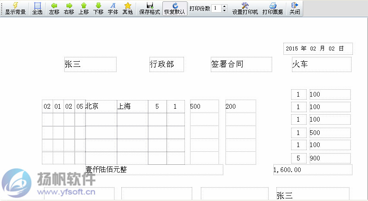368x201 pixels.
Task: Move right using 右移 arrow
Action: [x=69, y=8]
